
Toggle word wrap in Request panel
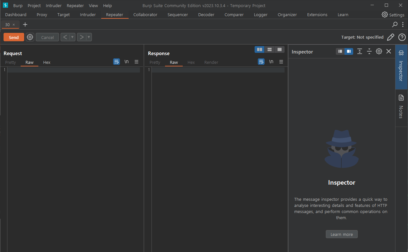[x=116, y=61]
